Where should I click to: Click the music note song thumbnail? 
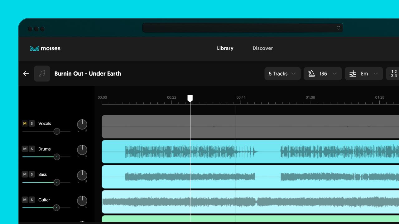tap(42, 74)
